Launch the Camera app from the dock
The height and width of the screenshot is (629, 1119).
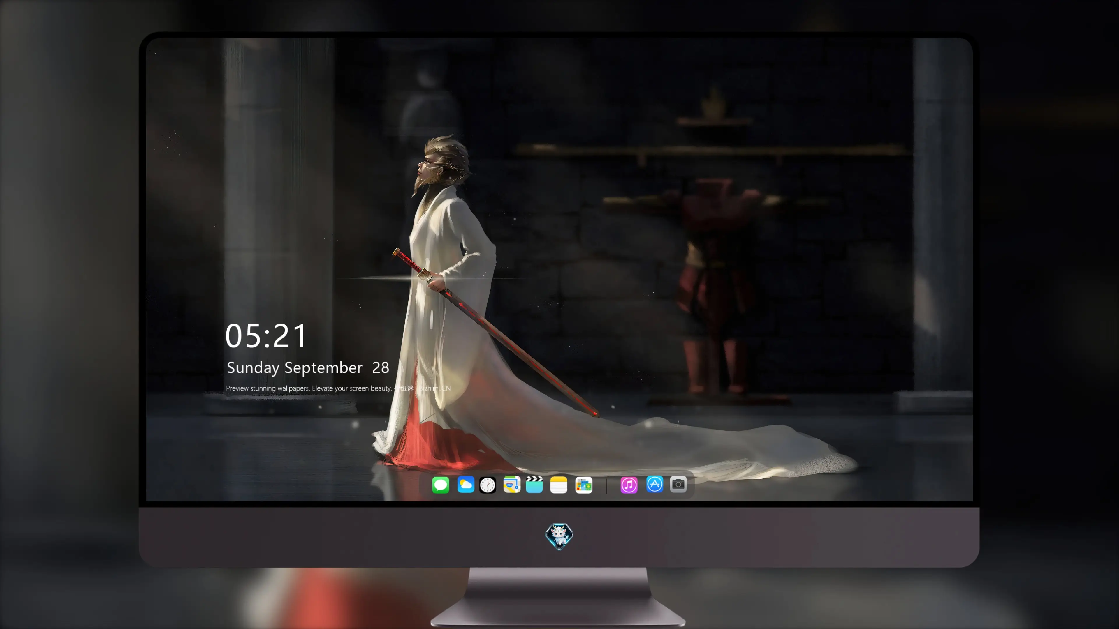click(x=678, y=484)
